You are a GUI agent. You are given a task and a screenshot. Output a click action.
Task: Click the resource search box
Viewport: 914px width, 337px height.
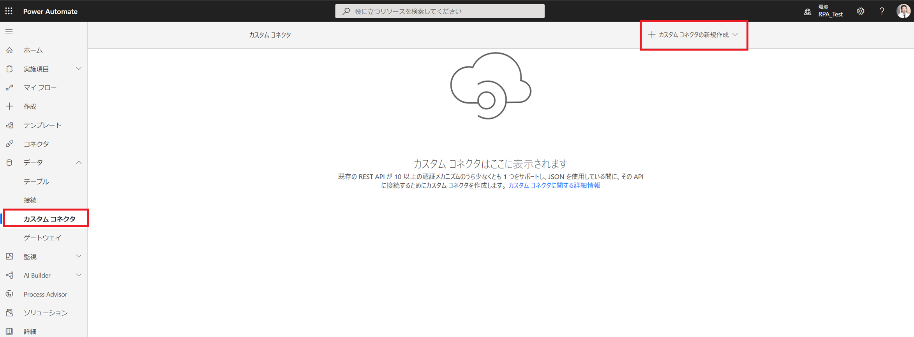[440, 11]
